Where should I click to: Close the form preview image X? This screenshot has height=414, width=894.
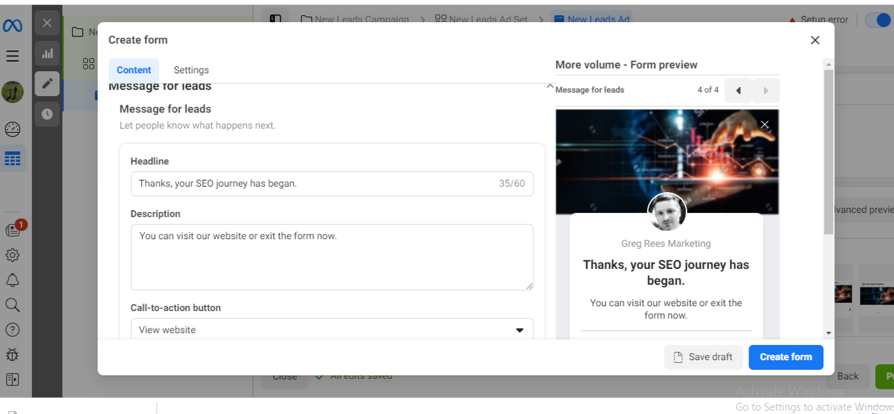[765, 124]
